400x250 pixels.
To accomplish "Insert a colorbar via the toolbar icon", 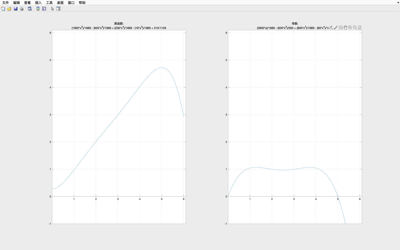I will coord(38,9).
